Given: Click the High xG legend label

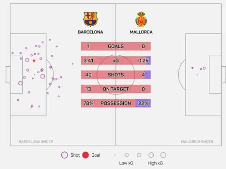Looking at the screenshot, I should point(155,163).
